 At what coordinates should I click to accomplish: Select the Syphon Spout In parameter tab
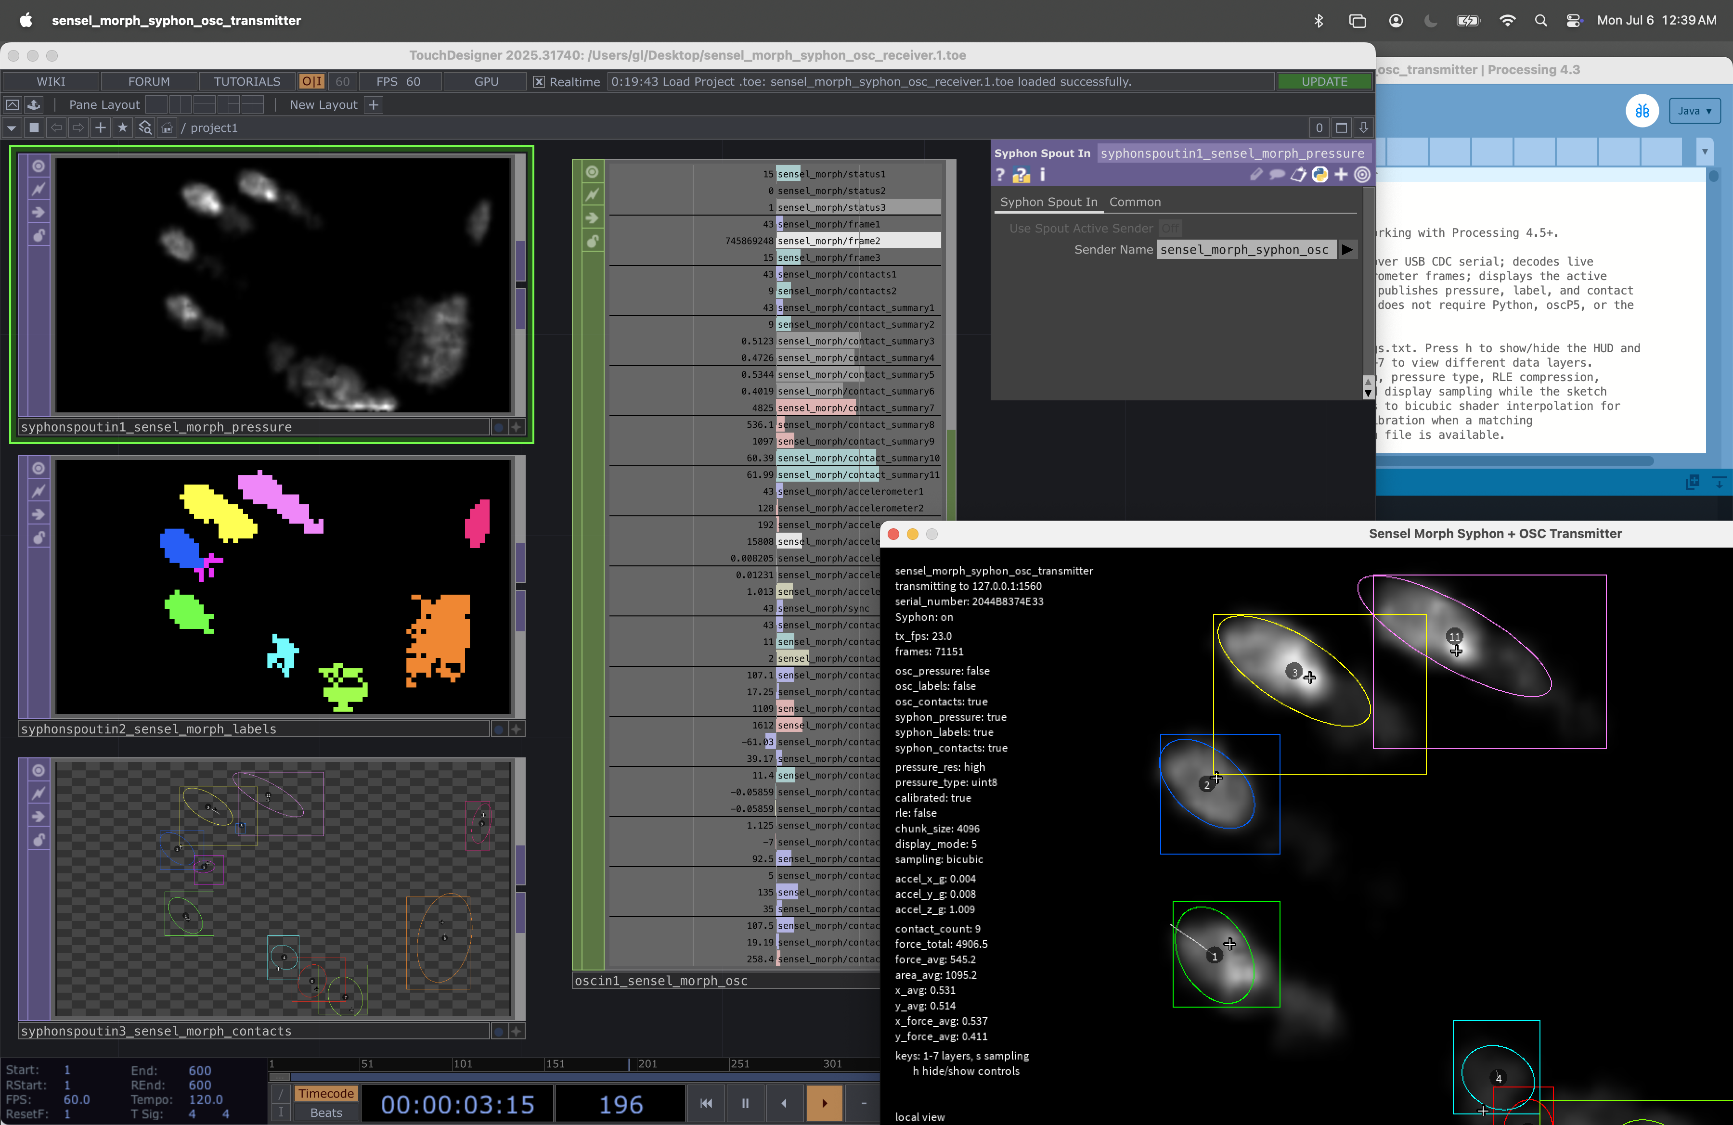[1048, 202]
